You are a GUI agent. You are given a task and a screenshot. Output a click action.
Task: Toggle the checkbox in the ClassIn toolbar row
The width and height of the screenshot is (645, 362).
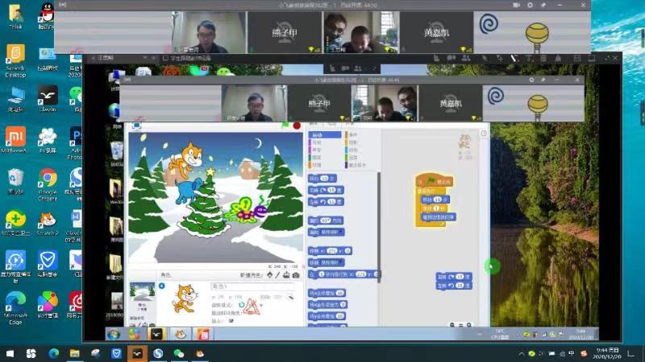click(165, 58)
